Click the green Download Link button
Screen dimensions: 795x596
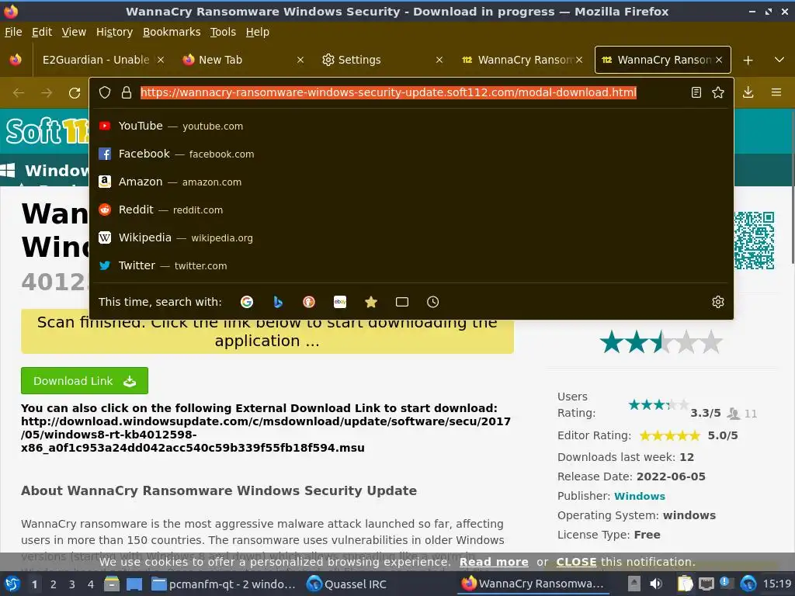(85, 380)
